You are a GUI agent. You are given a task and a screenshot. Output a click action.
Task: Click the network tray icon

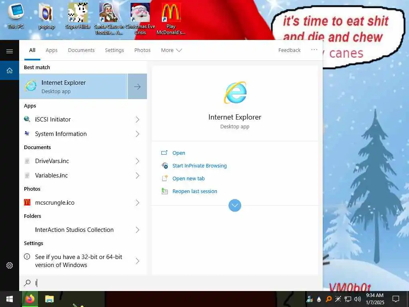(x=348, y=299)
